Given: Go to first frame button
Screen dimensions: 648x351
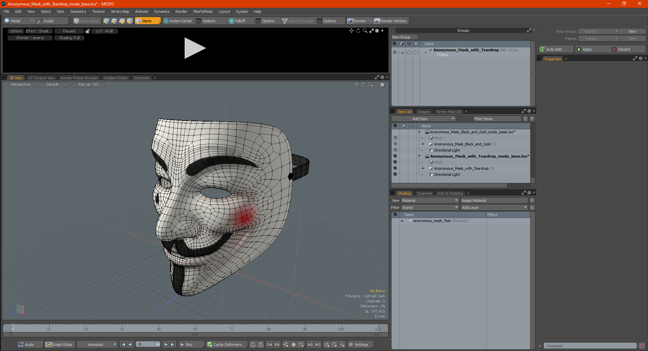Looking at the screenshot, I should (123, 345).
